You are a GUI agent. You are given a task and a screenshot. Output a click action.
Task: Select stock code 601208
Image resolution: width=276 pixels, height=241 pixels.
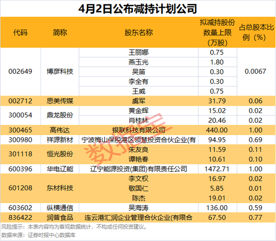21,188
